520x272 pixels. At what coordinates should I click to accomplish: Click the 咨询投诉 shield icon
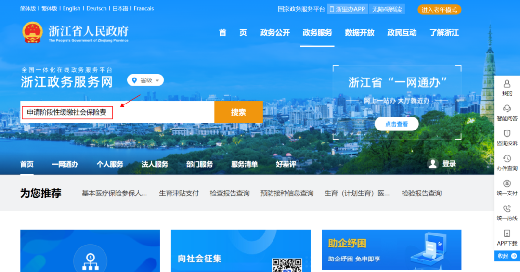click(507, 133)
